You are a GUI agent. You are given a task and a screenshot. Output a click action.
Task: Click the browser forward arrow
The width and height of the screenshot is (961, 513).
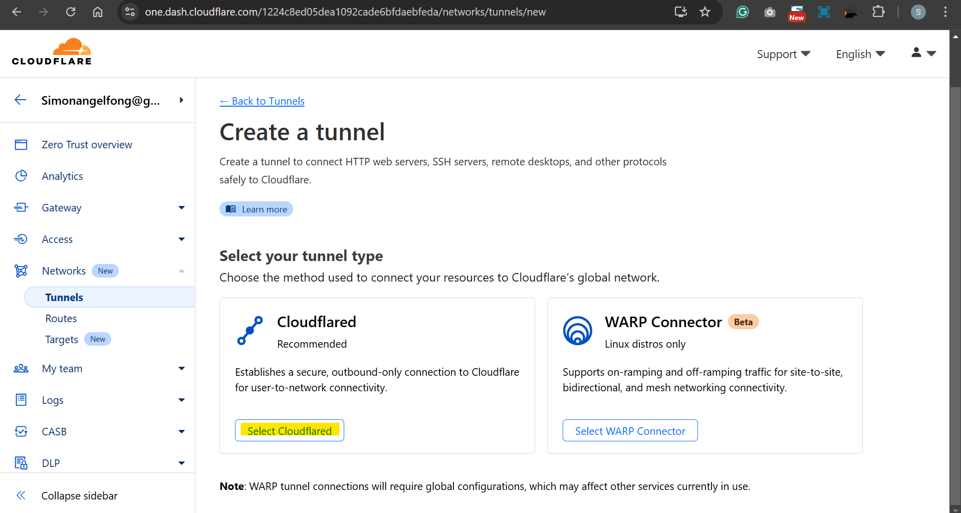44,12
